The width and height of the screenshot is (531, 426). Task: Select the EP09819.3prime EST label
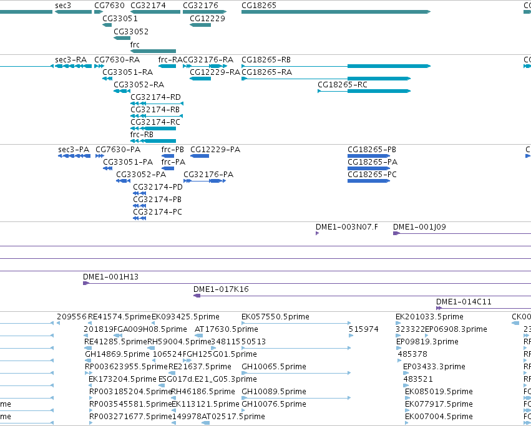point(427,342)
